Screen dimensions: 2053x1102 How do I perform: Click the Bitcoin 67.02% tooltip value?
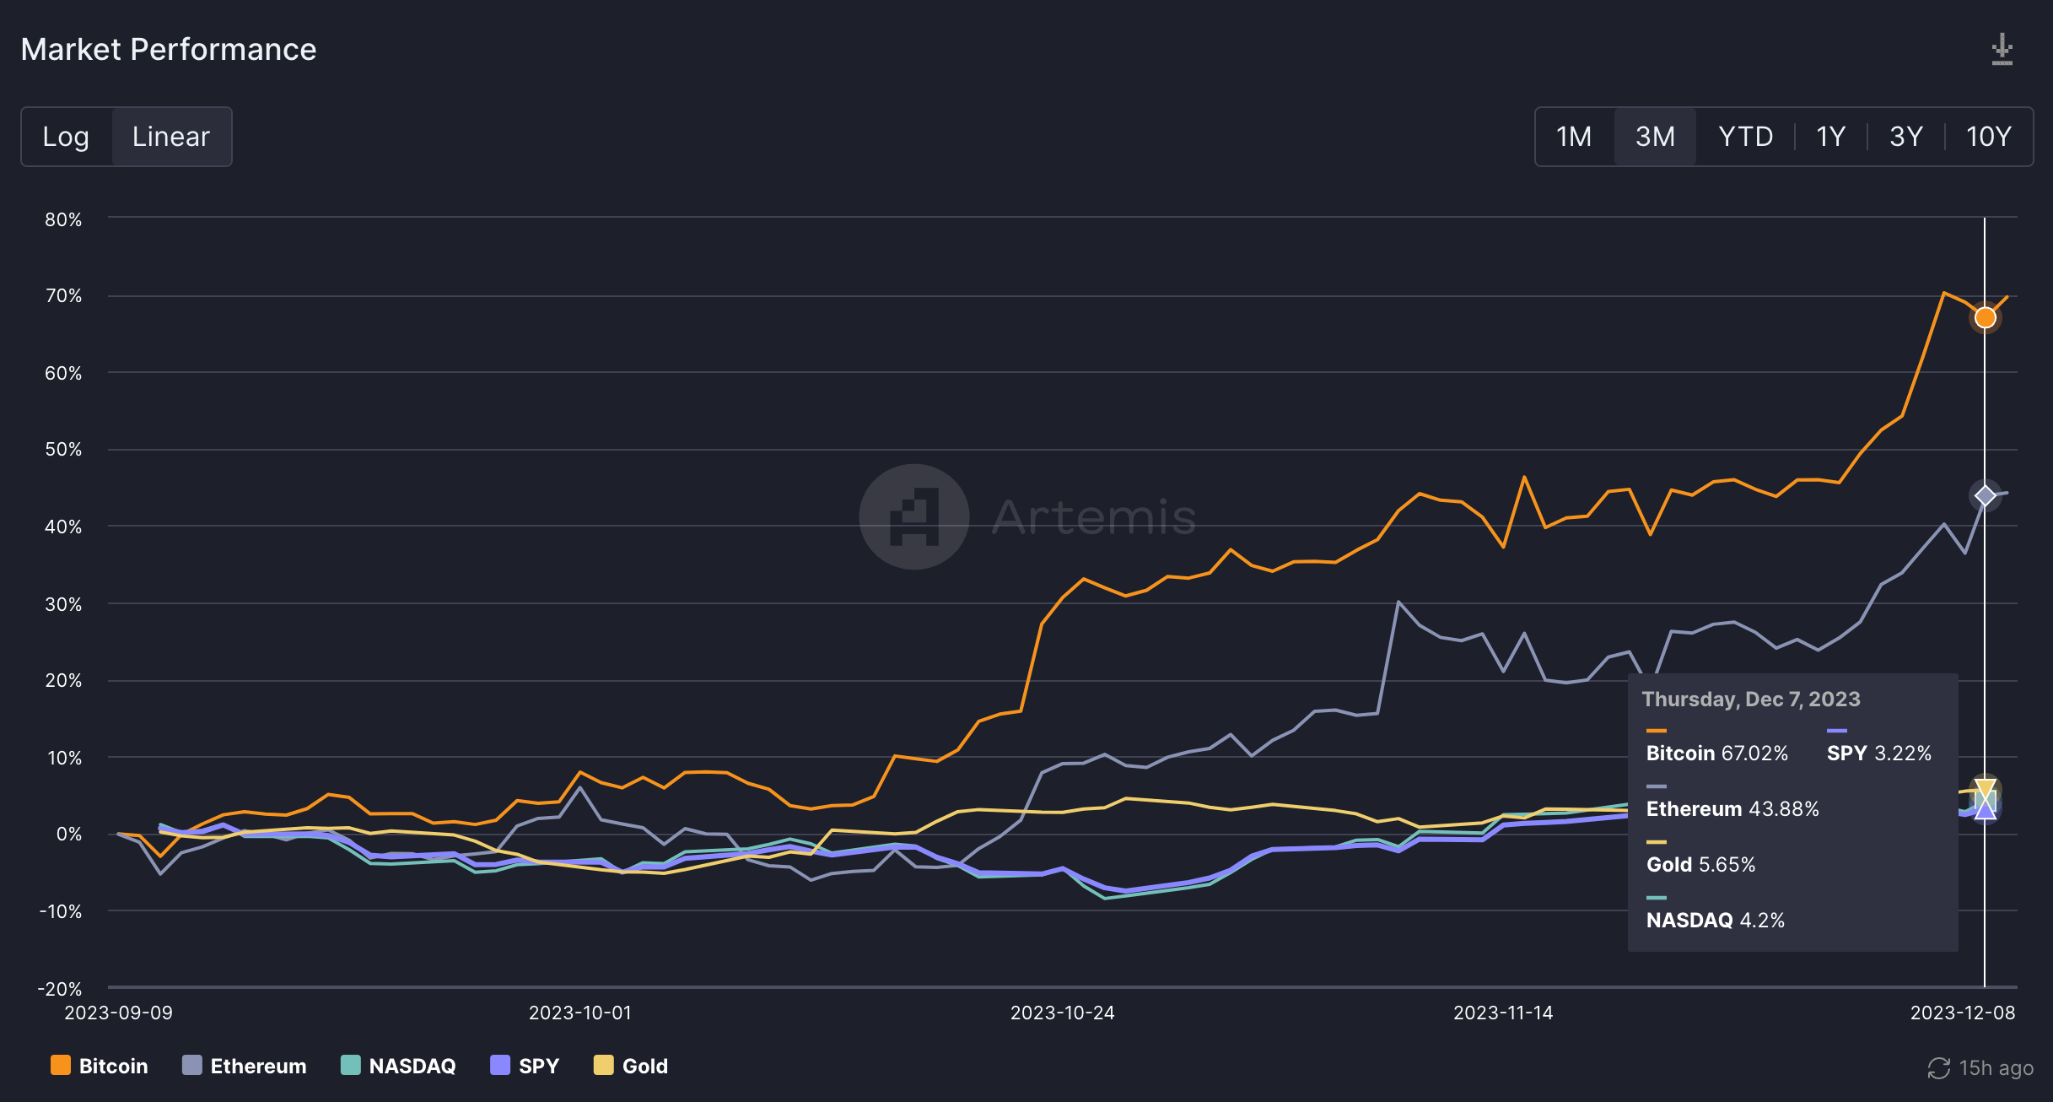1716,753
